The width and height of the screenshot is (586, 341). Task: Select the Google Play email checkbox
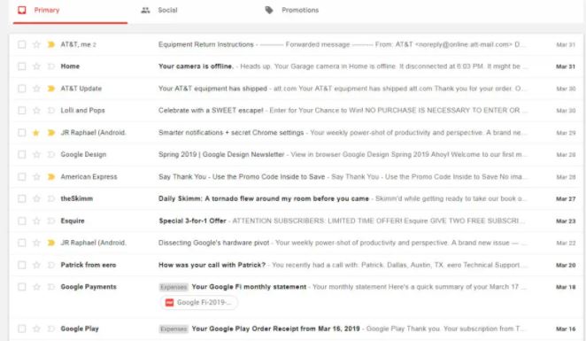pos(22,329)
